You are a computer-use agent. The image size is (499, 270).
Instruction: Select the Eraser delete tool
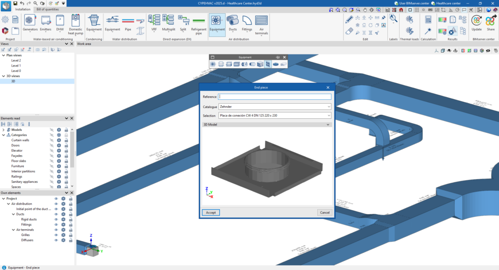349,31
